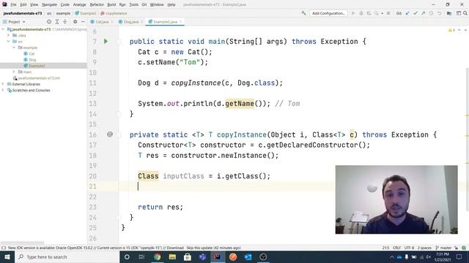Collapse the src folder
The width and height of the screenshot is (469, 263).
pos(8,42)
